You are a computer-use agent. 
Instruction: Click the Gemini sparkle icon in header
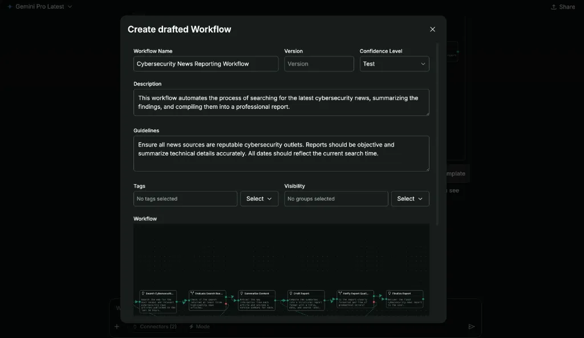10,7
